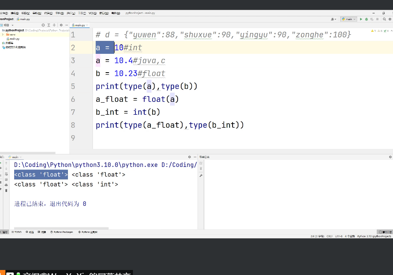
Task: Open the VCS menu
Action: click(x=93, y=13)
